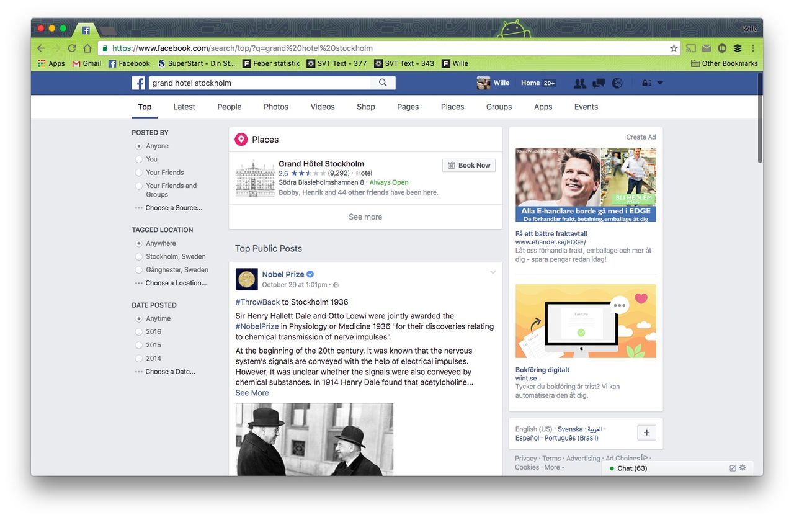Click the Wille profile picture in header
Image resolution: width=794 pixels, height=520 pixels.
pos(483,83)
